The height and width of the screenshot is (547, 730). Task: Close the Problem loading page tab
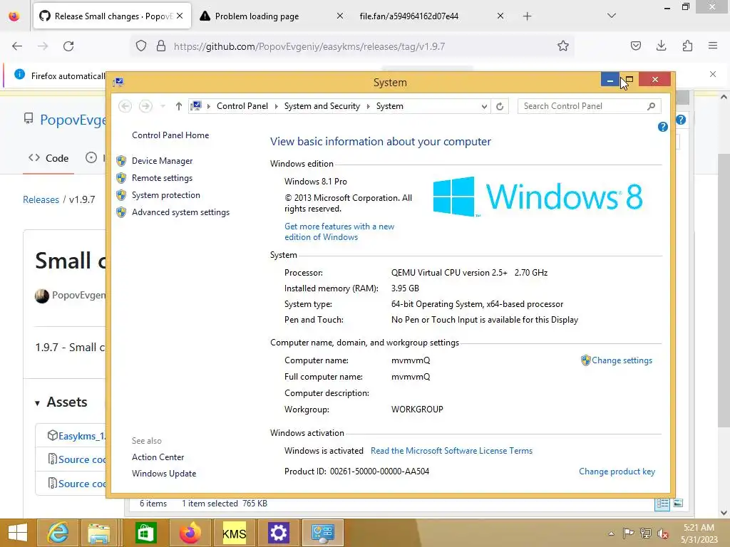(x=340, y=16)
